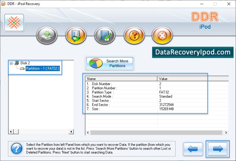
Task: Select the End Sector row
Action: click(157, 105)
